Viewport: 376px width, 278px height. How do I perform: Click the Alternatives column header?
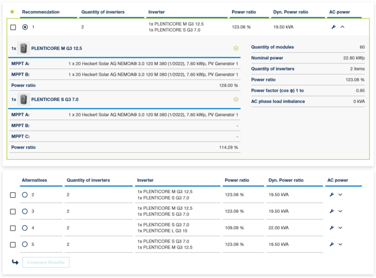(x=34, y=180)
